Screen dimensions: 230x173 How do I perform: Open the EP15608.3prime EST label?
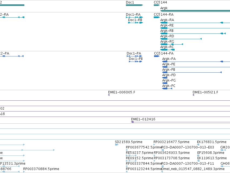point(211,153)
